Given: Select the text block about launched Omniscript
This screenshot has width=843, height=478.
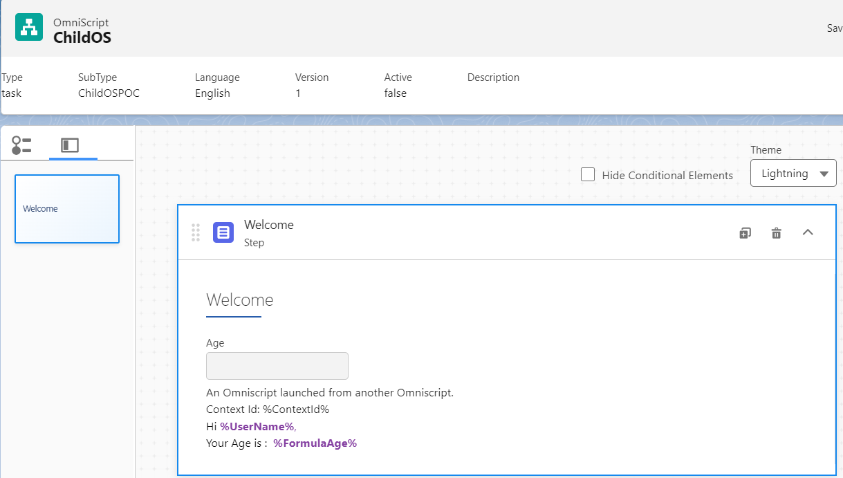Looking at the screenshot, I should pyautogui.click(x=329, y=393).
